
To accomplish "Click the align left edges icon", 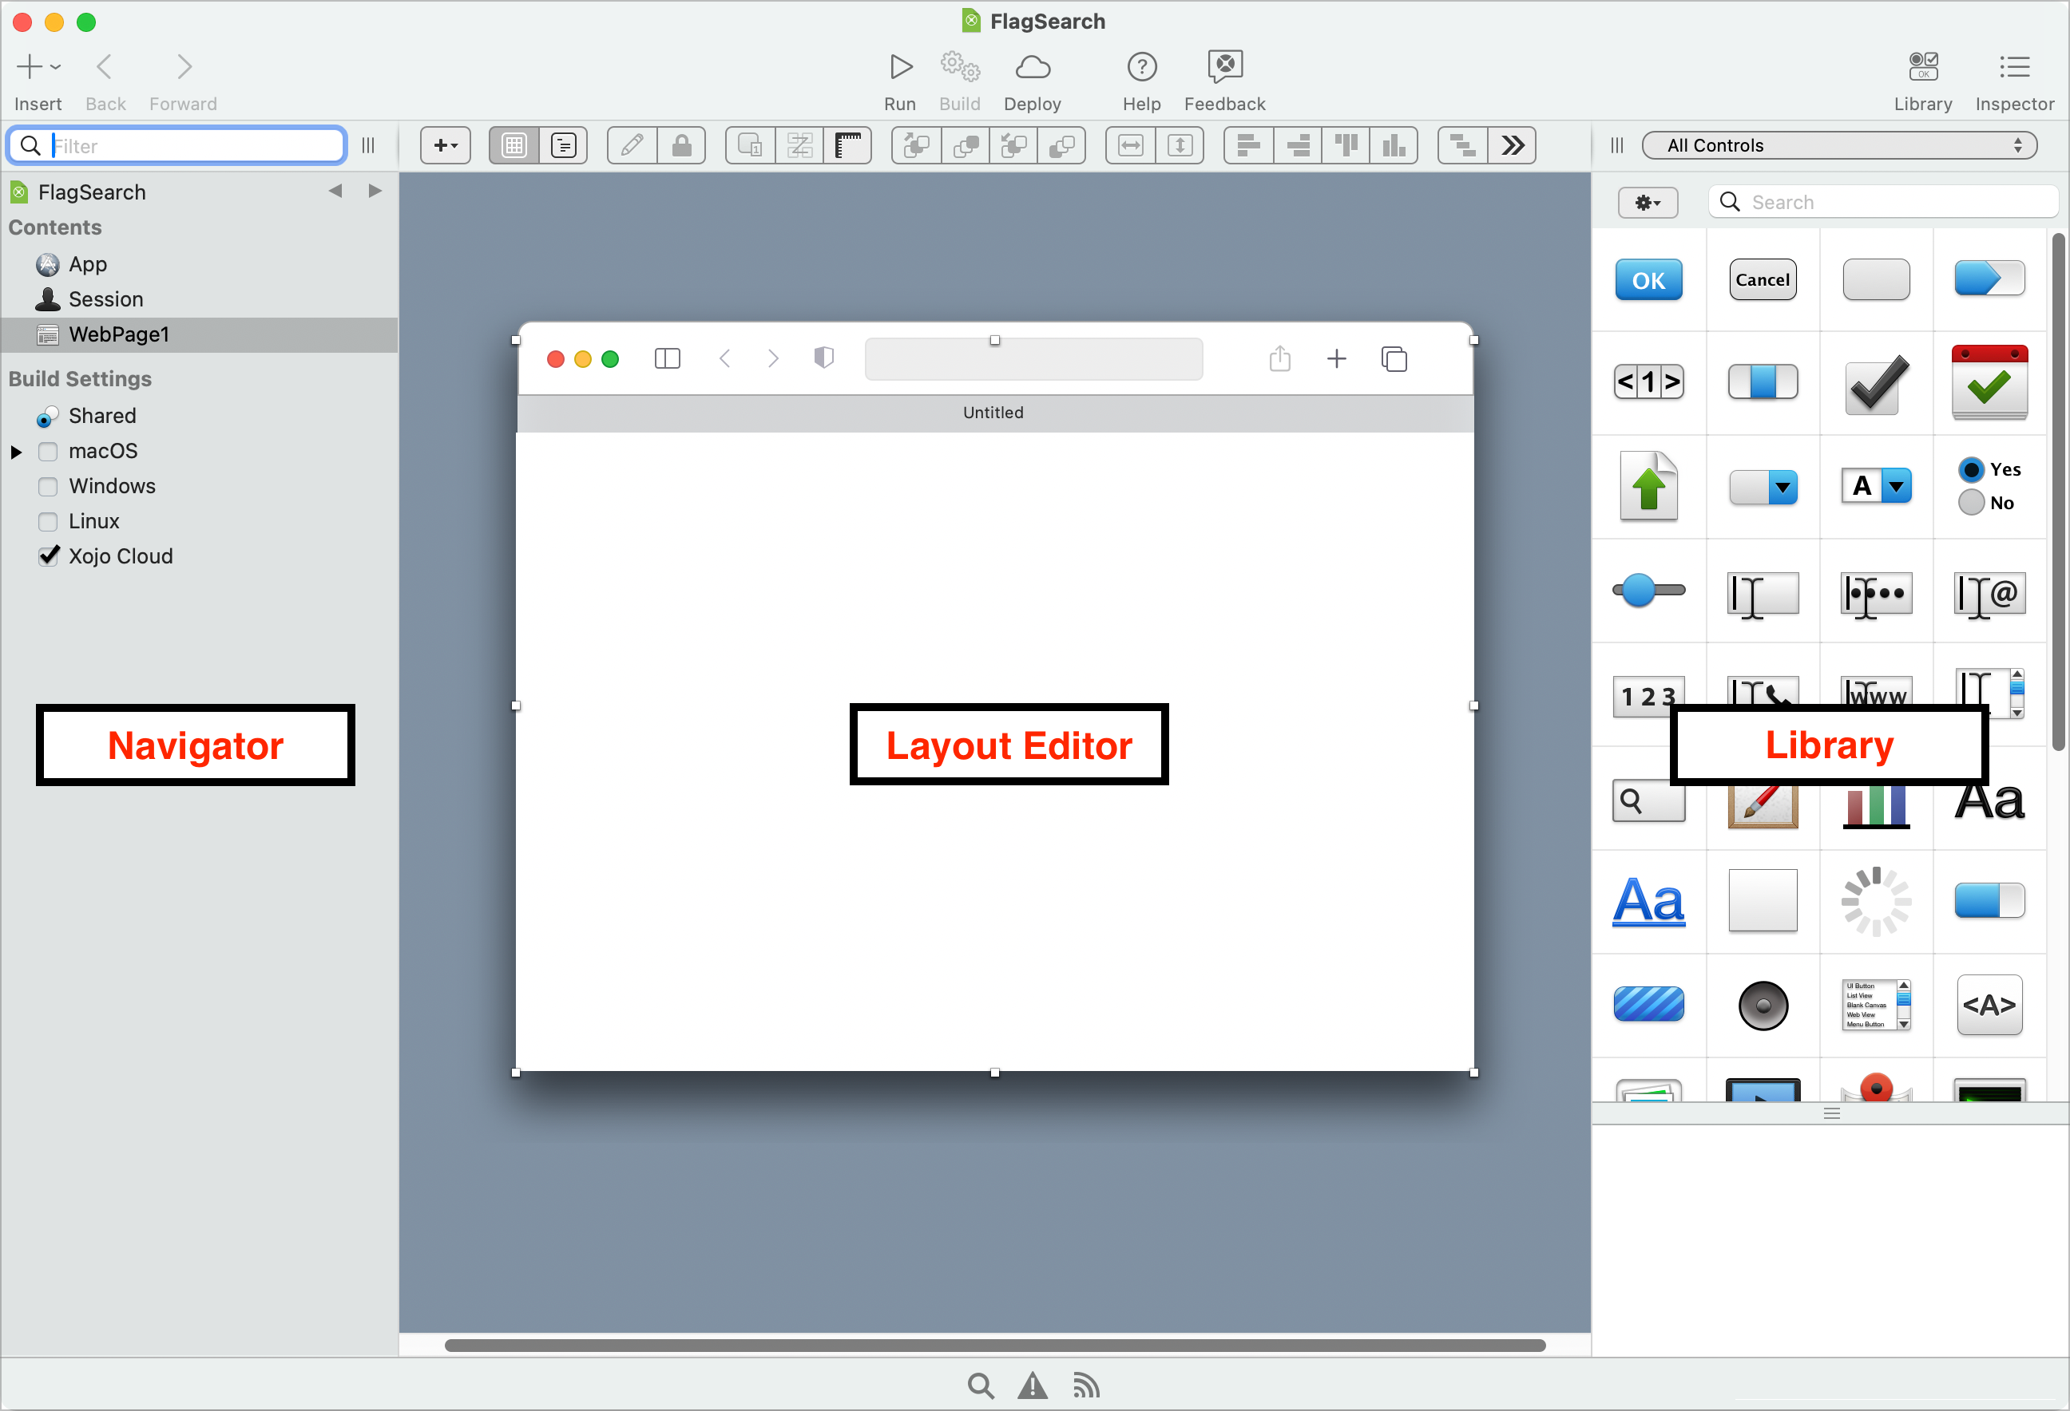I will [x=1248, y=145].
